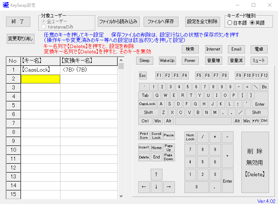This screenshot has width=278, height=204.
Task: Click the numpad Enter key
Action: (x=228, y=181)
